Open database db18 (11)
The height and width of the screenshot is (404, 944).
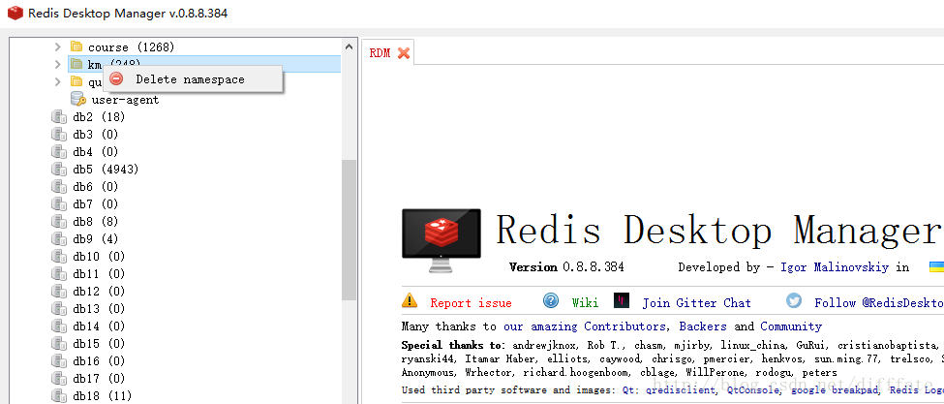[103, 396]
